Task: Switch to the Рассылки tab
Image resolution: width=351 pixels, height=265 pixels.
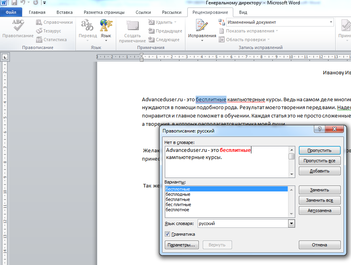Action: point(172,12)
